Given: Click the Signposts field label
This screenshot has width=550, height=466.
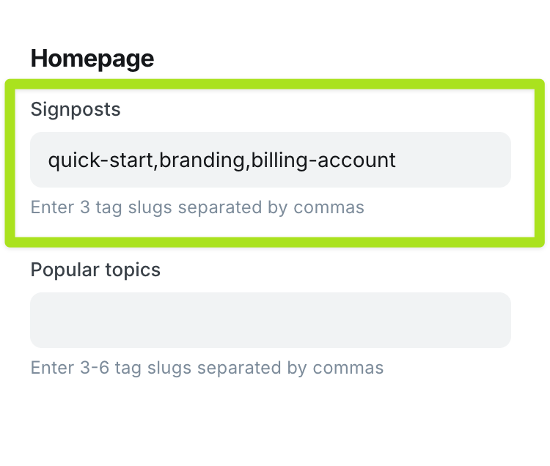Looking at the screenshot, I should coord(76,110).
